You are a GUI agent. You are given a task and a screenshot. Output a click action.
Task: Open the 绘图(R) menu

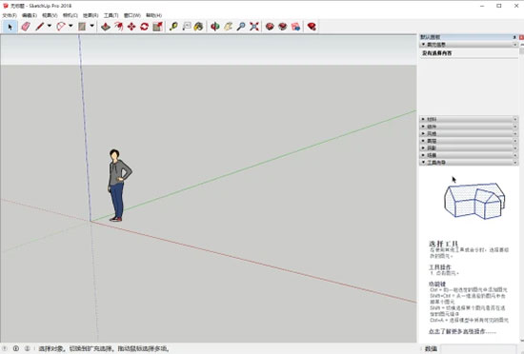[x=91, y=15]
